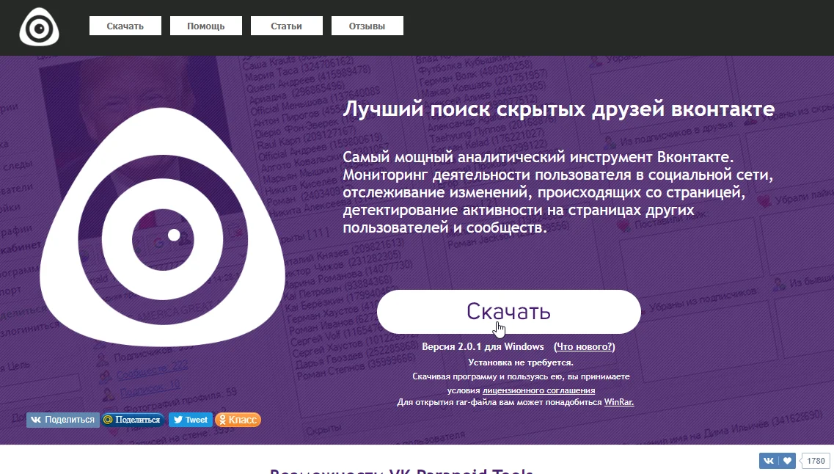Open the Скачать menu item
The height and width of the screenshot is (474, 834).
[125, 26]
